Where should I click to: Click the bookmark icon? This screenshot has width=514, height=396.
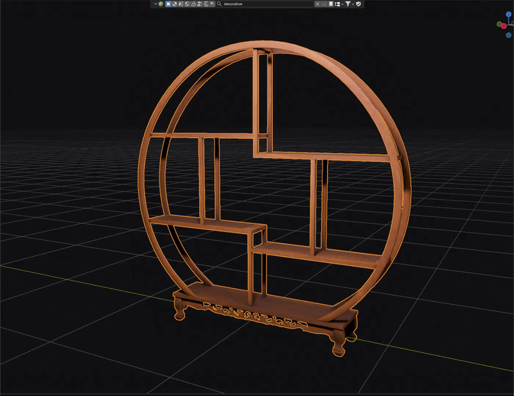pyautogui.click(x=331, y=4)
